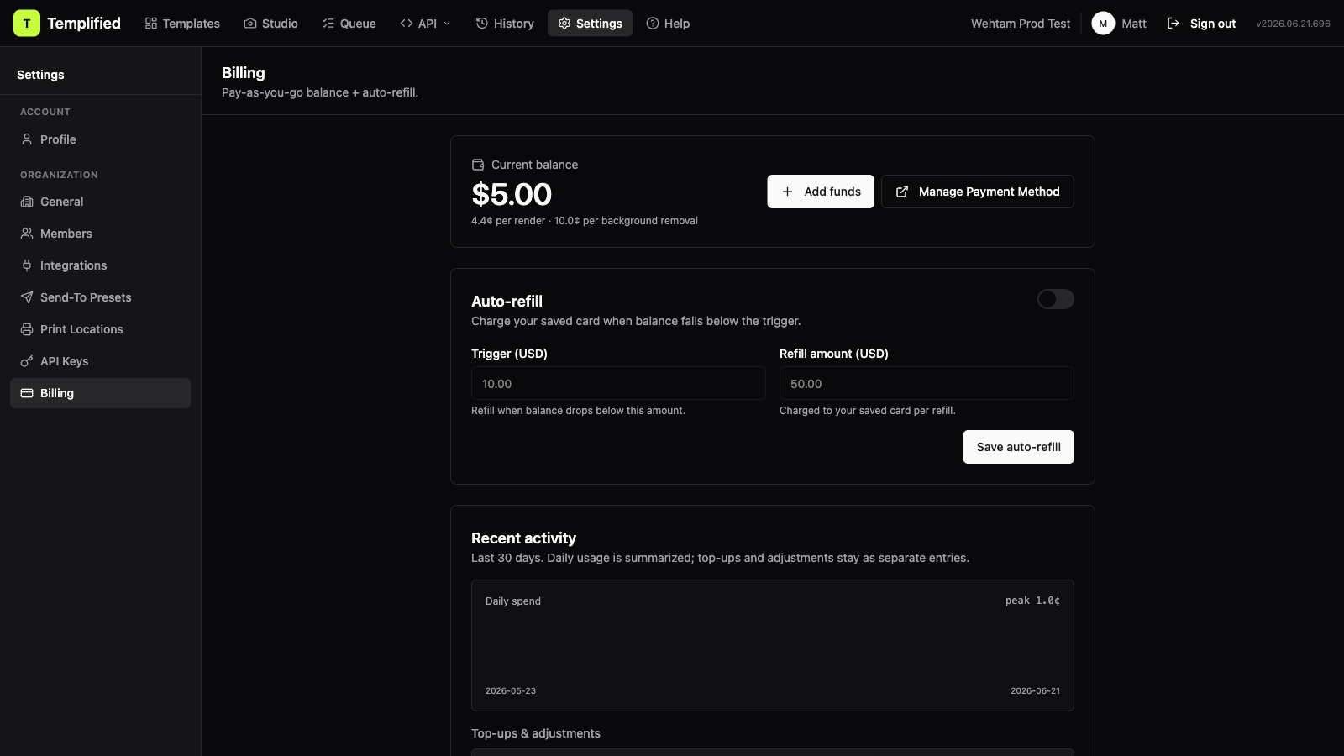Click the Refill amount (USD) input field

click(927, 383)
